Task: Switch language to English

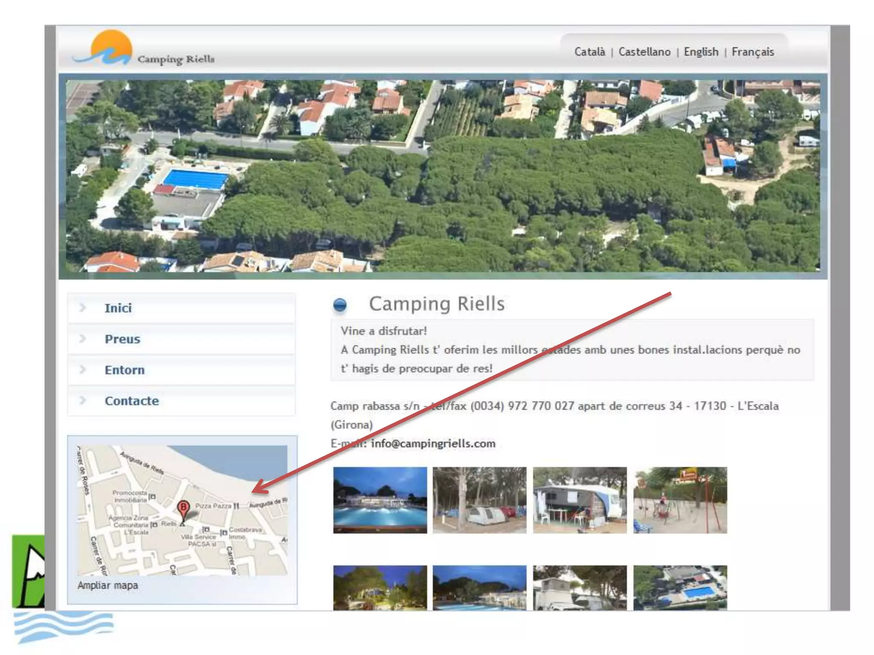Action: pyautogui.click(x=701, y=52)
